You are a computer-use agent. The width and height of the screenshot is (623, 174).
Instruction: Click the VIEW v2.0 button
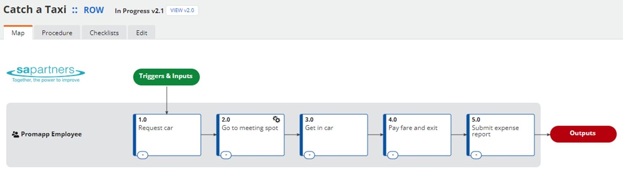(182, 11)
